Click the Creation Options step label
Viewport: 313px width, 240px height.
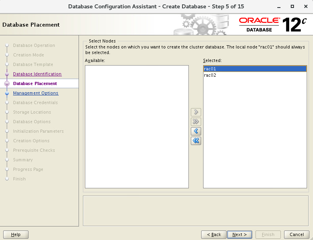pos(31,141)
